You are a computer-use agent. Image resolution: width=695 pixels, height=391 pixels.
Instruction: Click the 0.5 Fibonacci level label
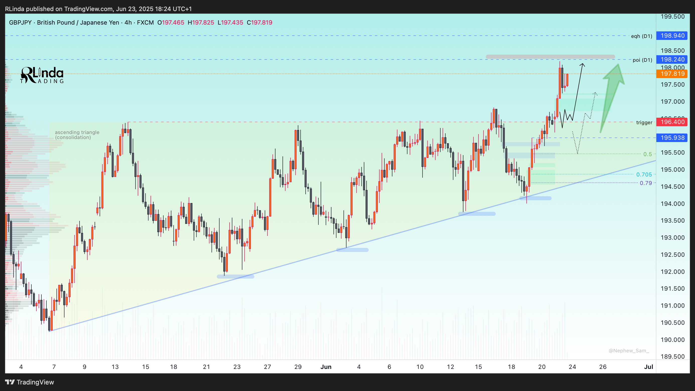coord(647,154)
